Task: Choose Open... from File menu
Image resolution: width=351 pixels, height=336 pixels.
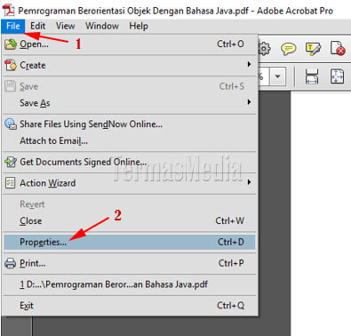Action: coord(130,44)
